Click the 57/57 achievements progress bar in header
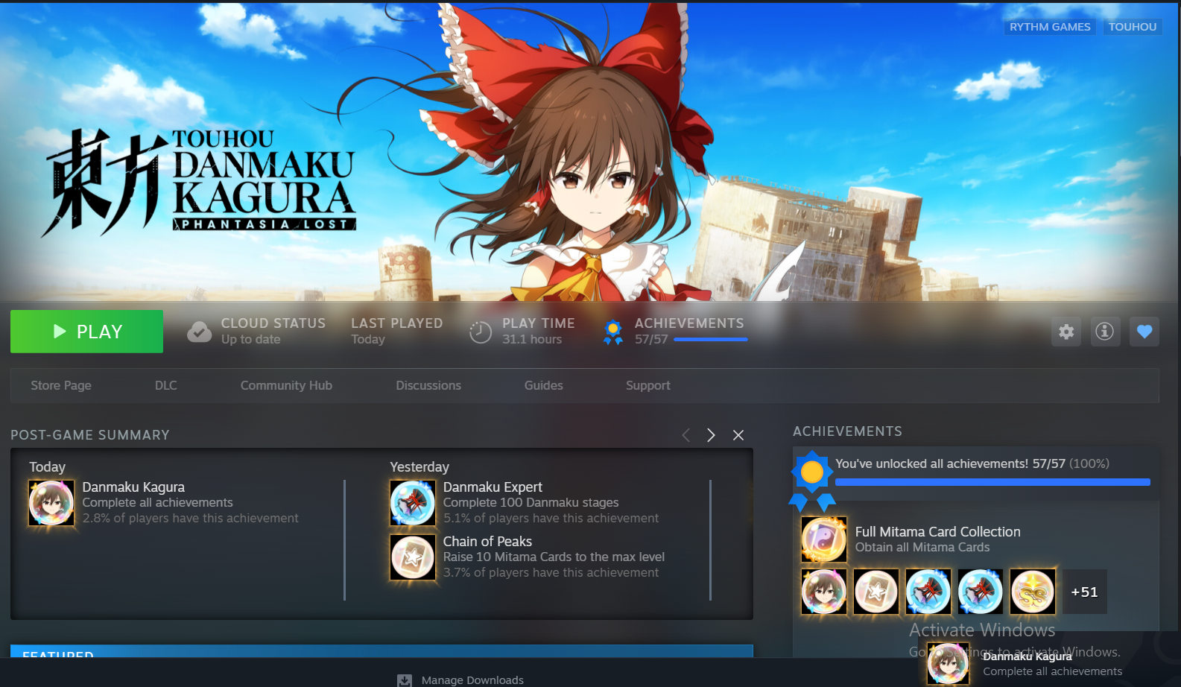The image size is (1181, 687). [x=710, y=340]
